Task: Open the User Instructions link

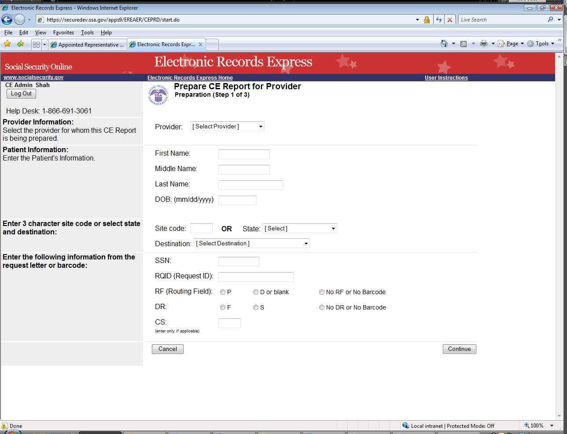Action: (446, 78)
